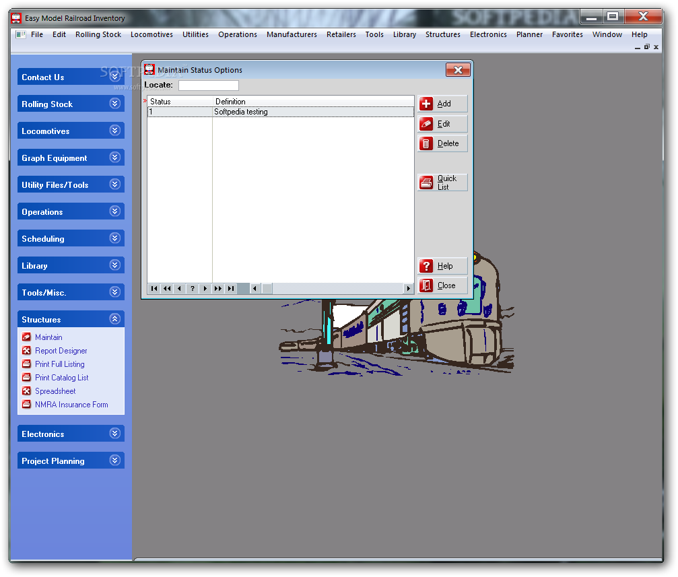The width and height of the screenshot is (678, 577).
Task: Open the NMRA Insurance Form link
Action: click(72, 405)
